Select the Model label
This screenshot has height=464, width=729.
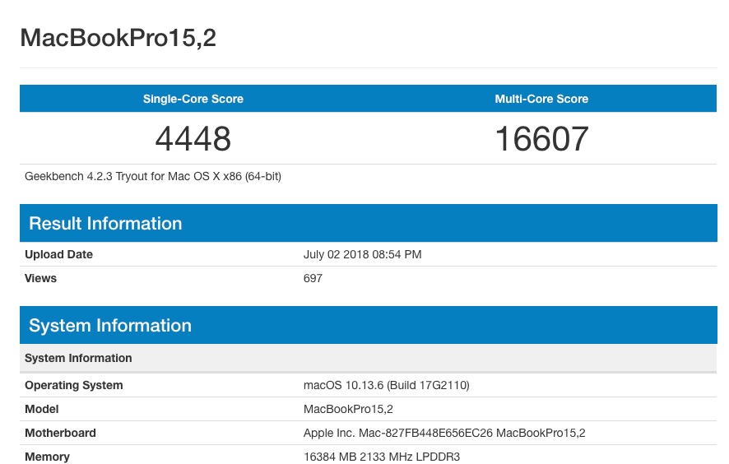(42, 409)
